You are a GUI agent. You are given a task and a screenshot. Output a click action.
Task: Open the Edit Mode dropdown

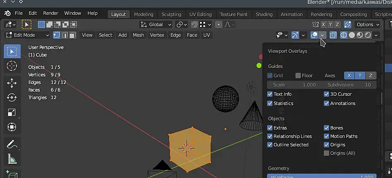pos(27,35)
